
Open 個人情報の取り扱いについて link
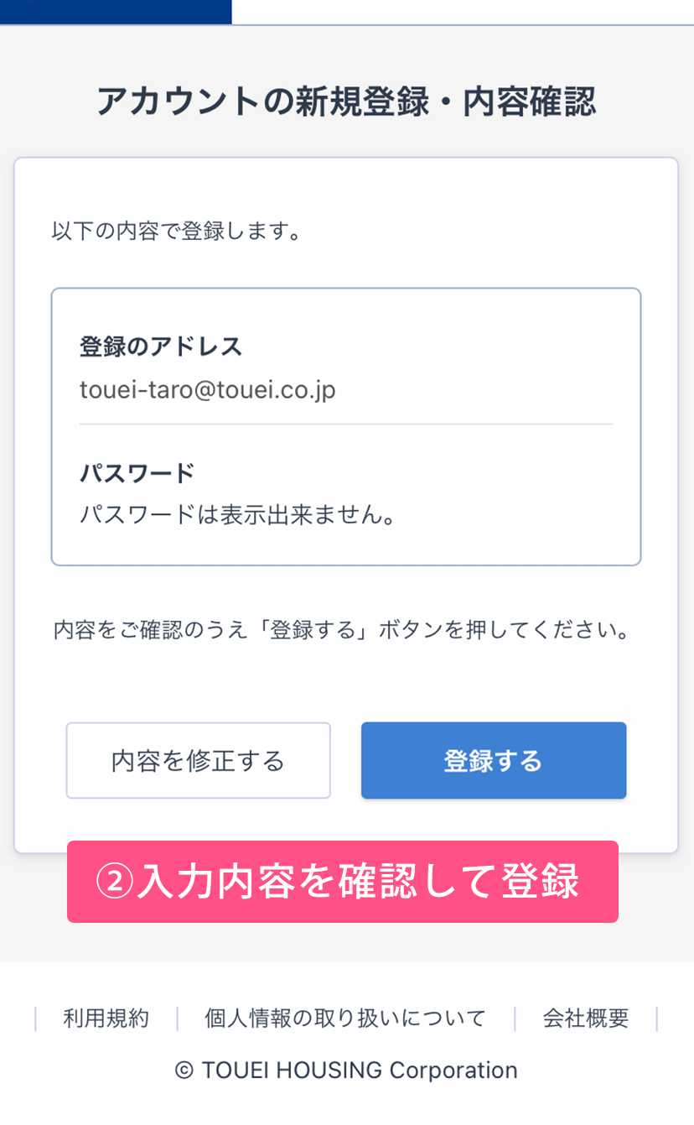click(x=345, y=1018)
